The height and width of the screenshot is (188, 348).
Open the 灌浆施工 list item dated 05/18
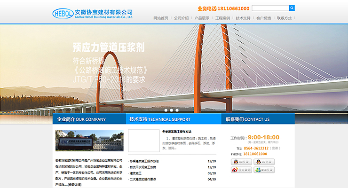pyautogui.click(x=135, y=173)
